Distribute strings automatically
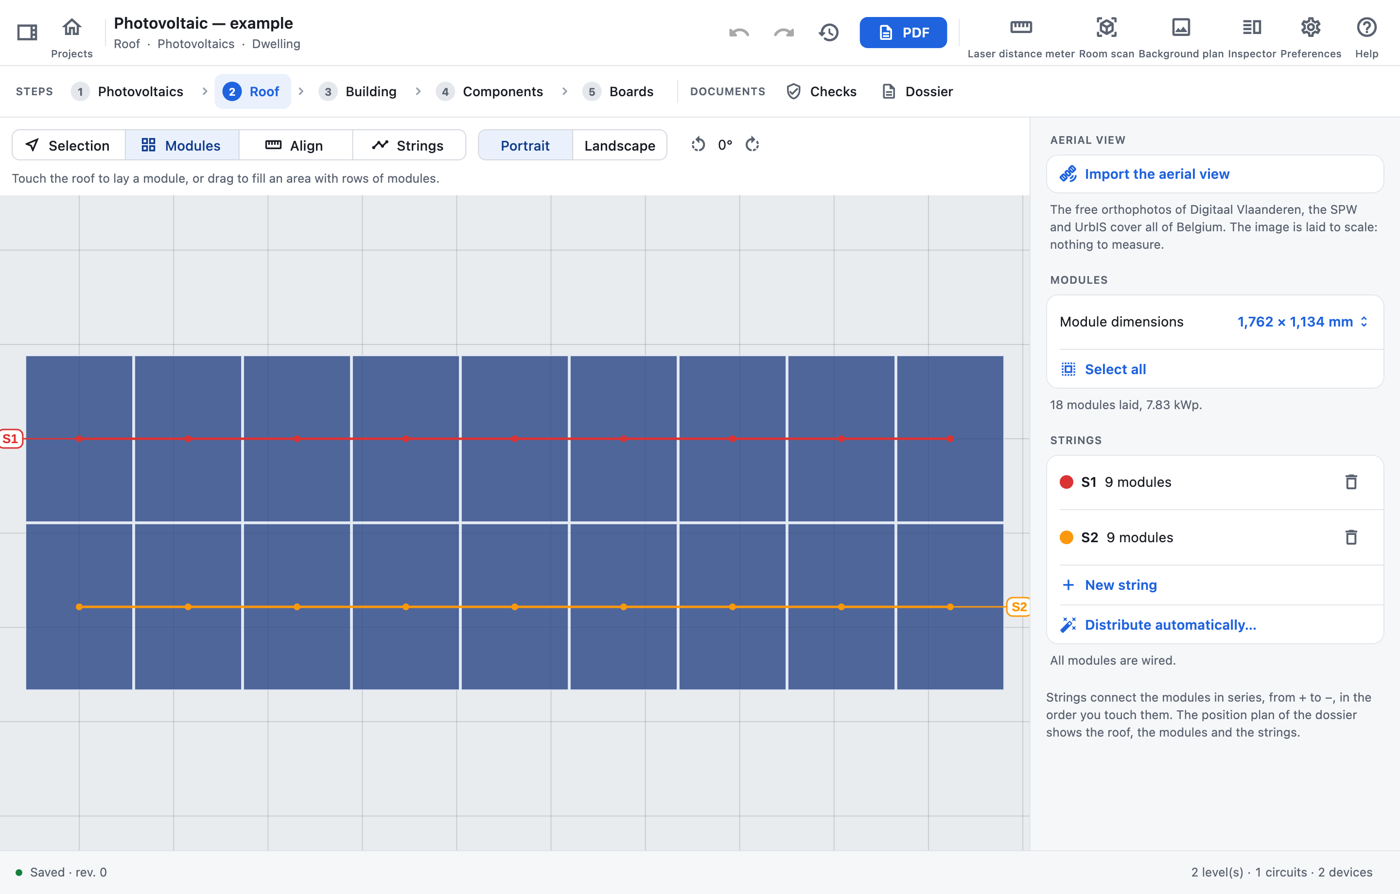 pyautogui.click(x=1214, y=625)
